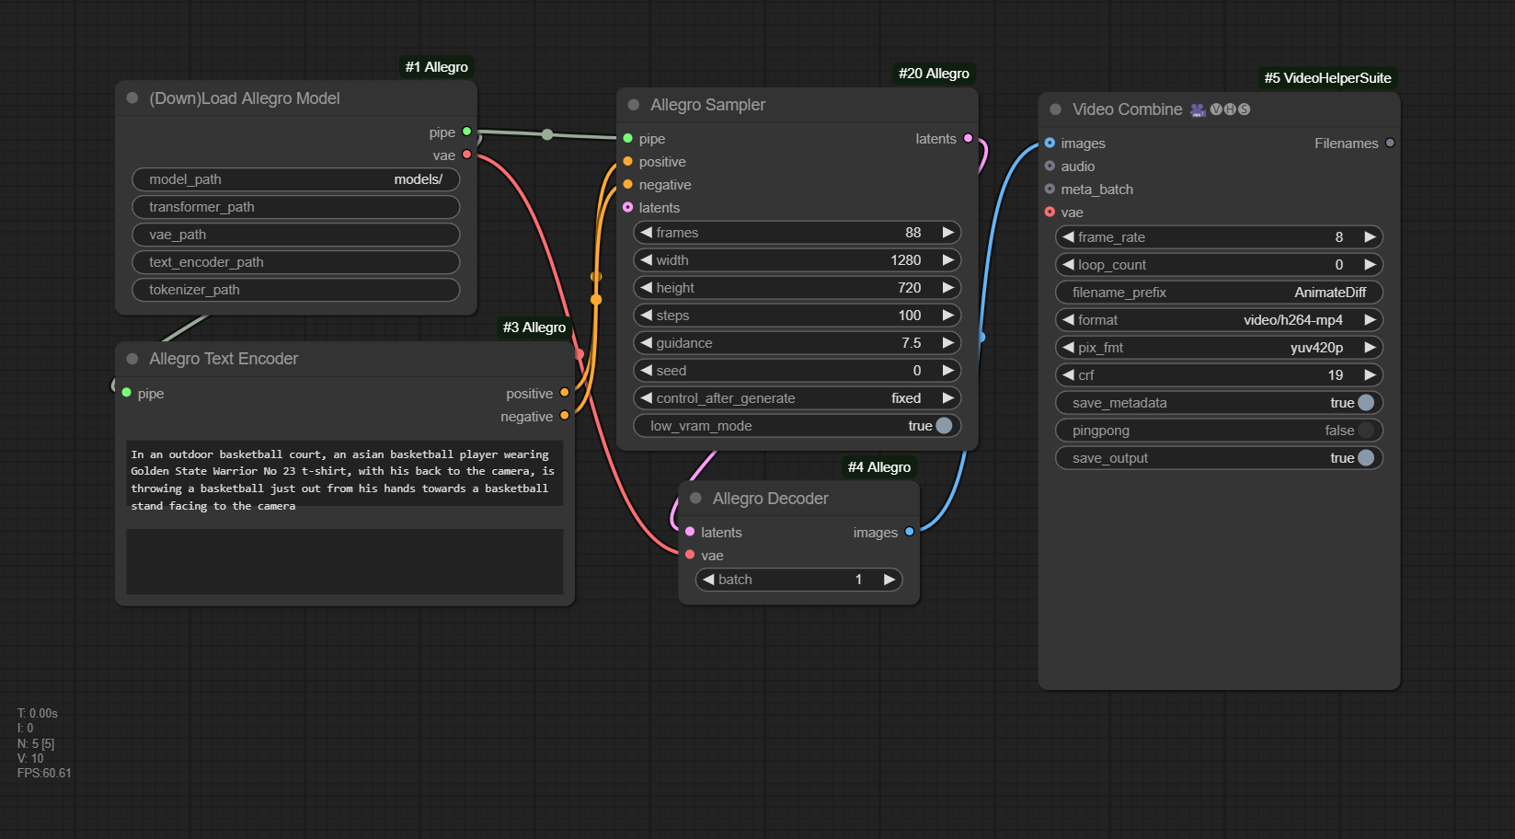1515x839 pixels.
Task: Click the model_path field showing models/
Action: (296, 179)
